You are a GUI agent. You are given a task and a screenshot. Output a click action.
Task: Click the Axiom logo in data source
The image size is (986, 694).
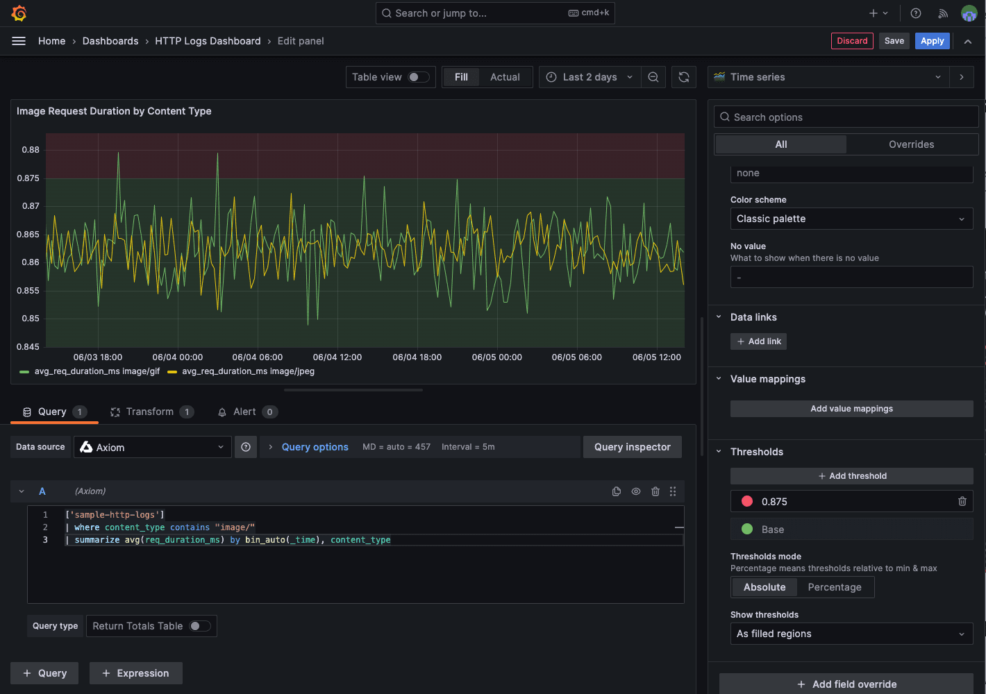pos(86,447)
